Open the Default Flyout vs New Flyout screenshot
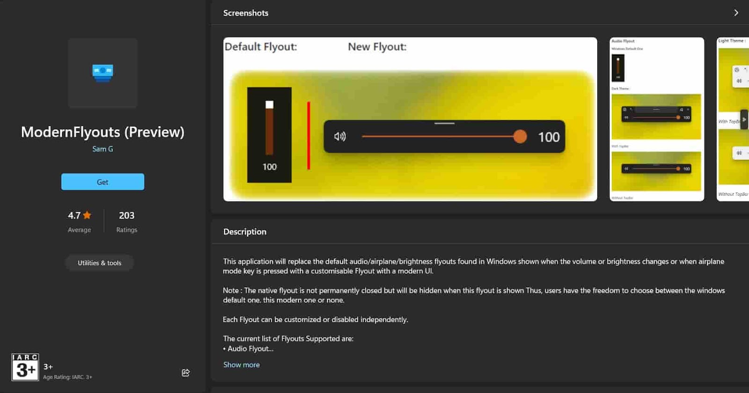The height and width of the screenshot is (393, 749). tap(410, 119)
